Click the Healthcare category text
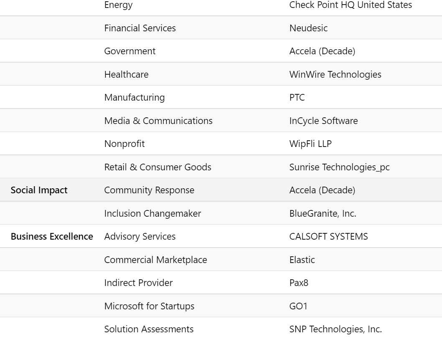442x339 pixels. click(x=126, y=74)
